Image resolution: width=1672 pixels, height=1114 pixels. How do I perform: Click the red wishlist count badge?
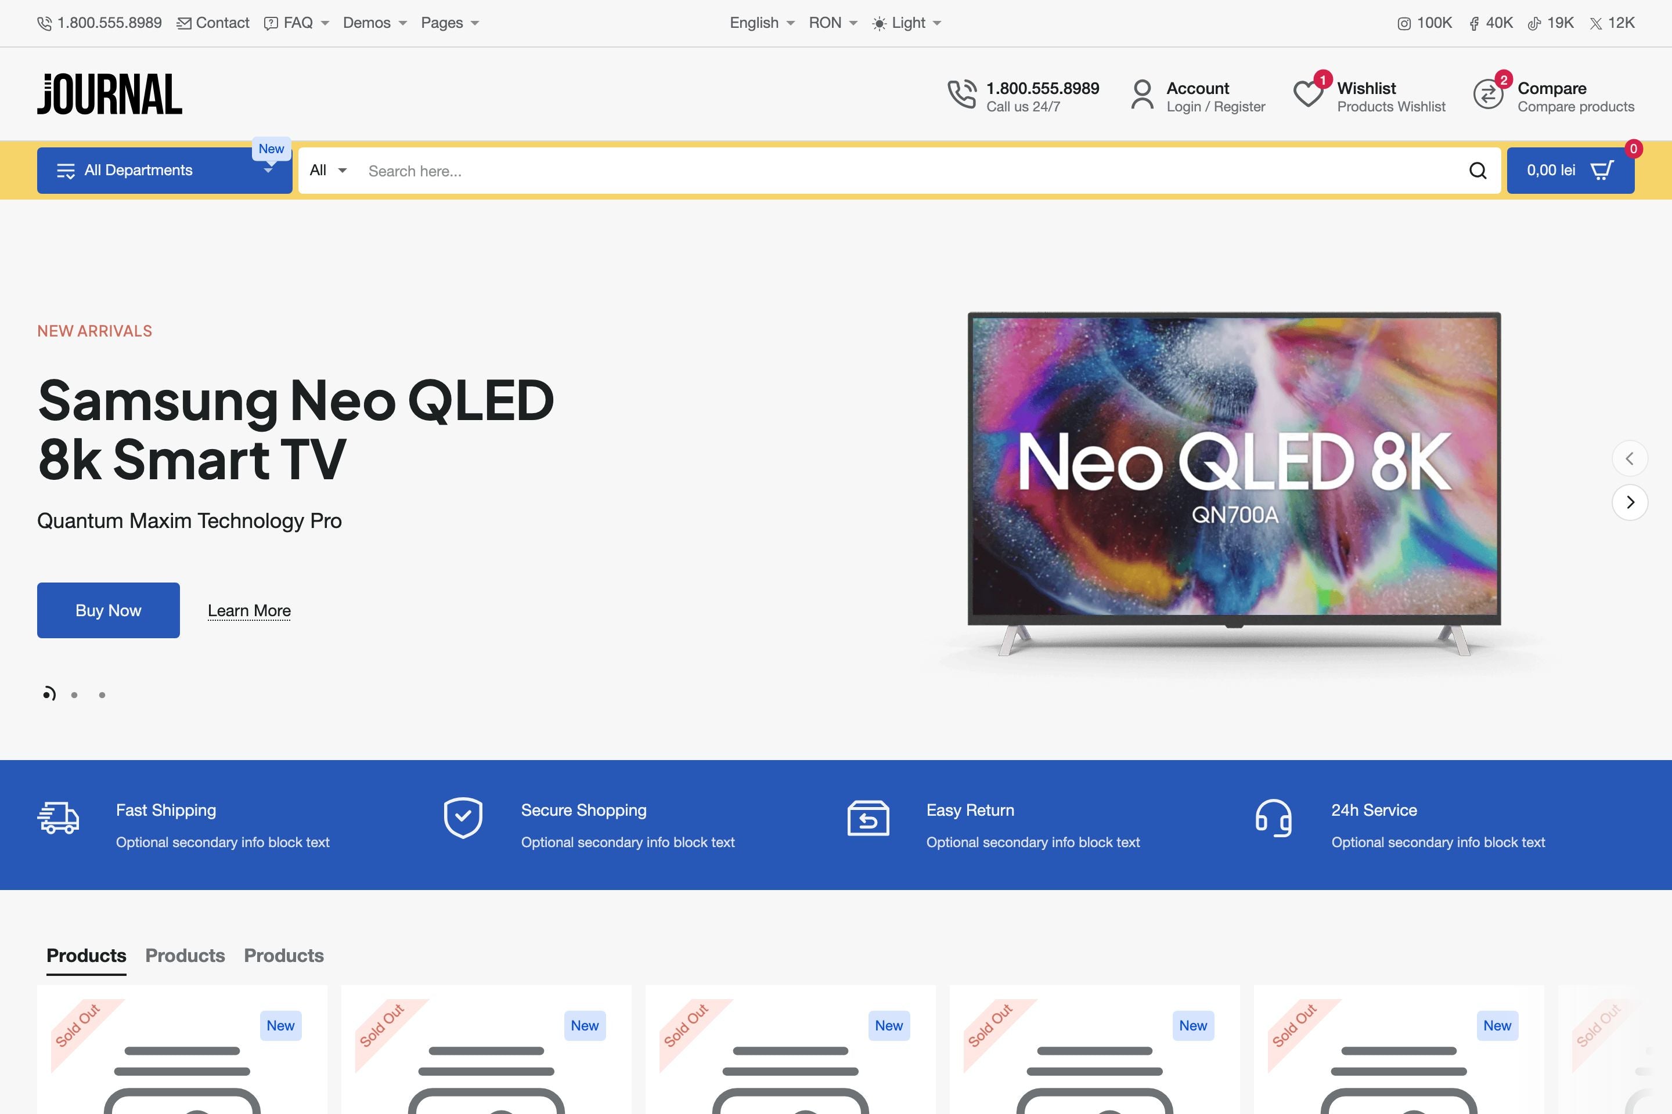[1323, 79]
